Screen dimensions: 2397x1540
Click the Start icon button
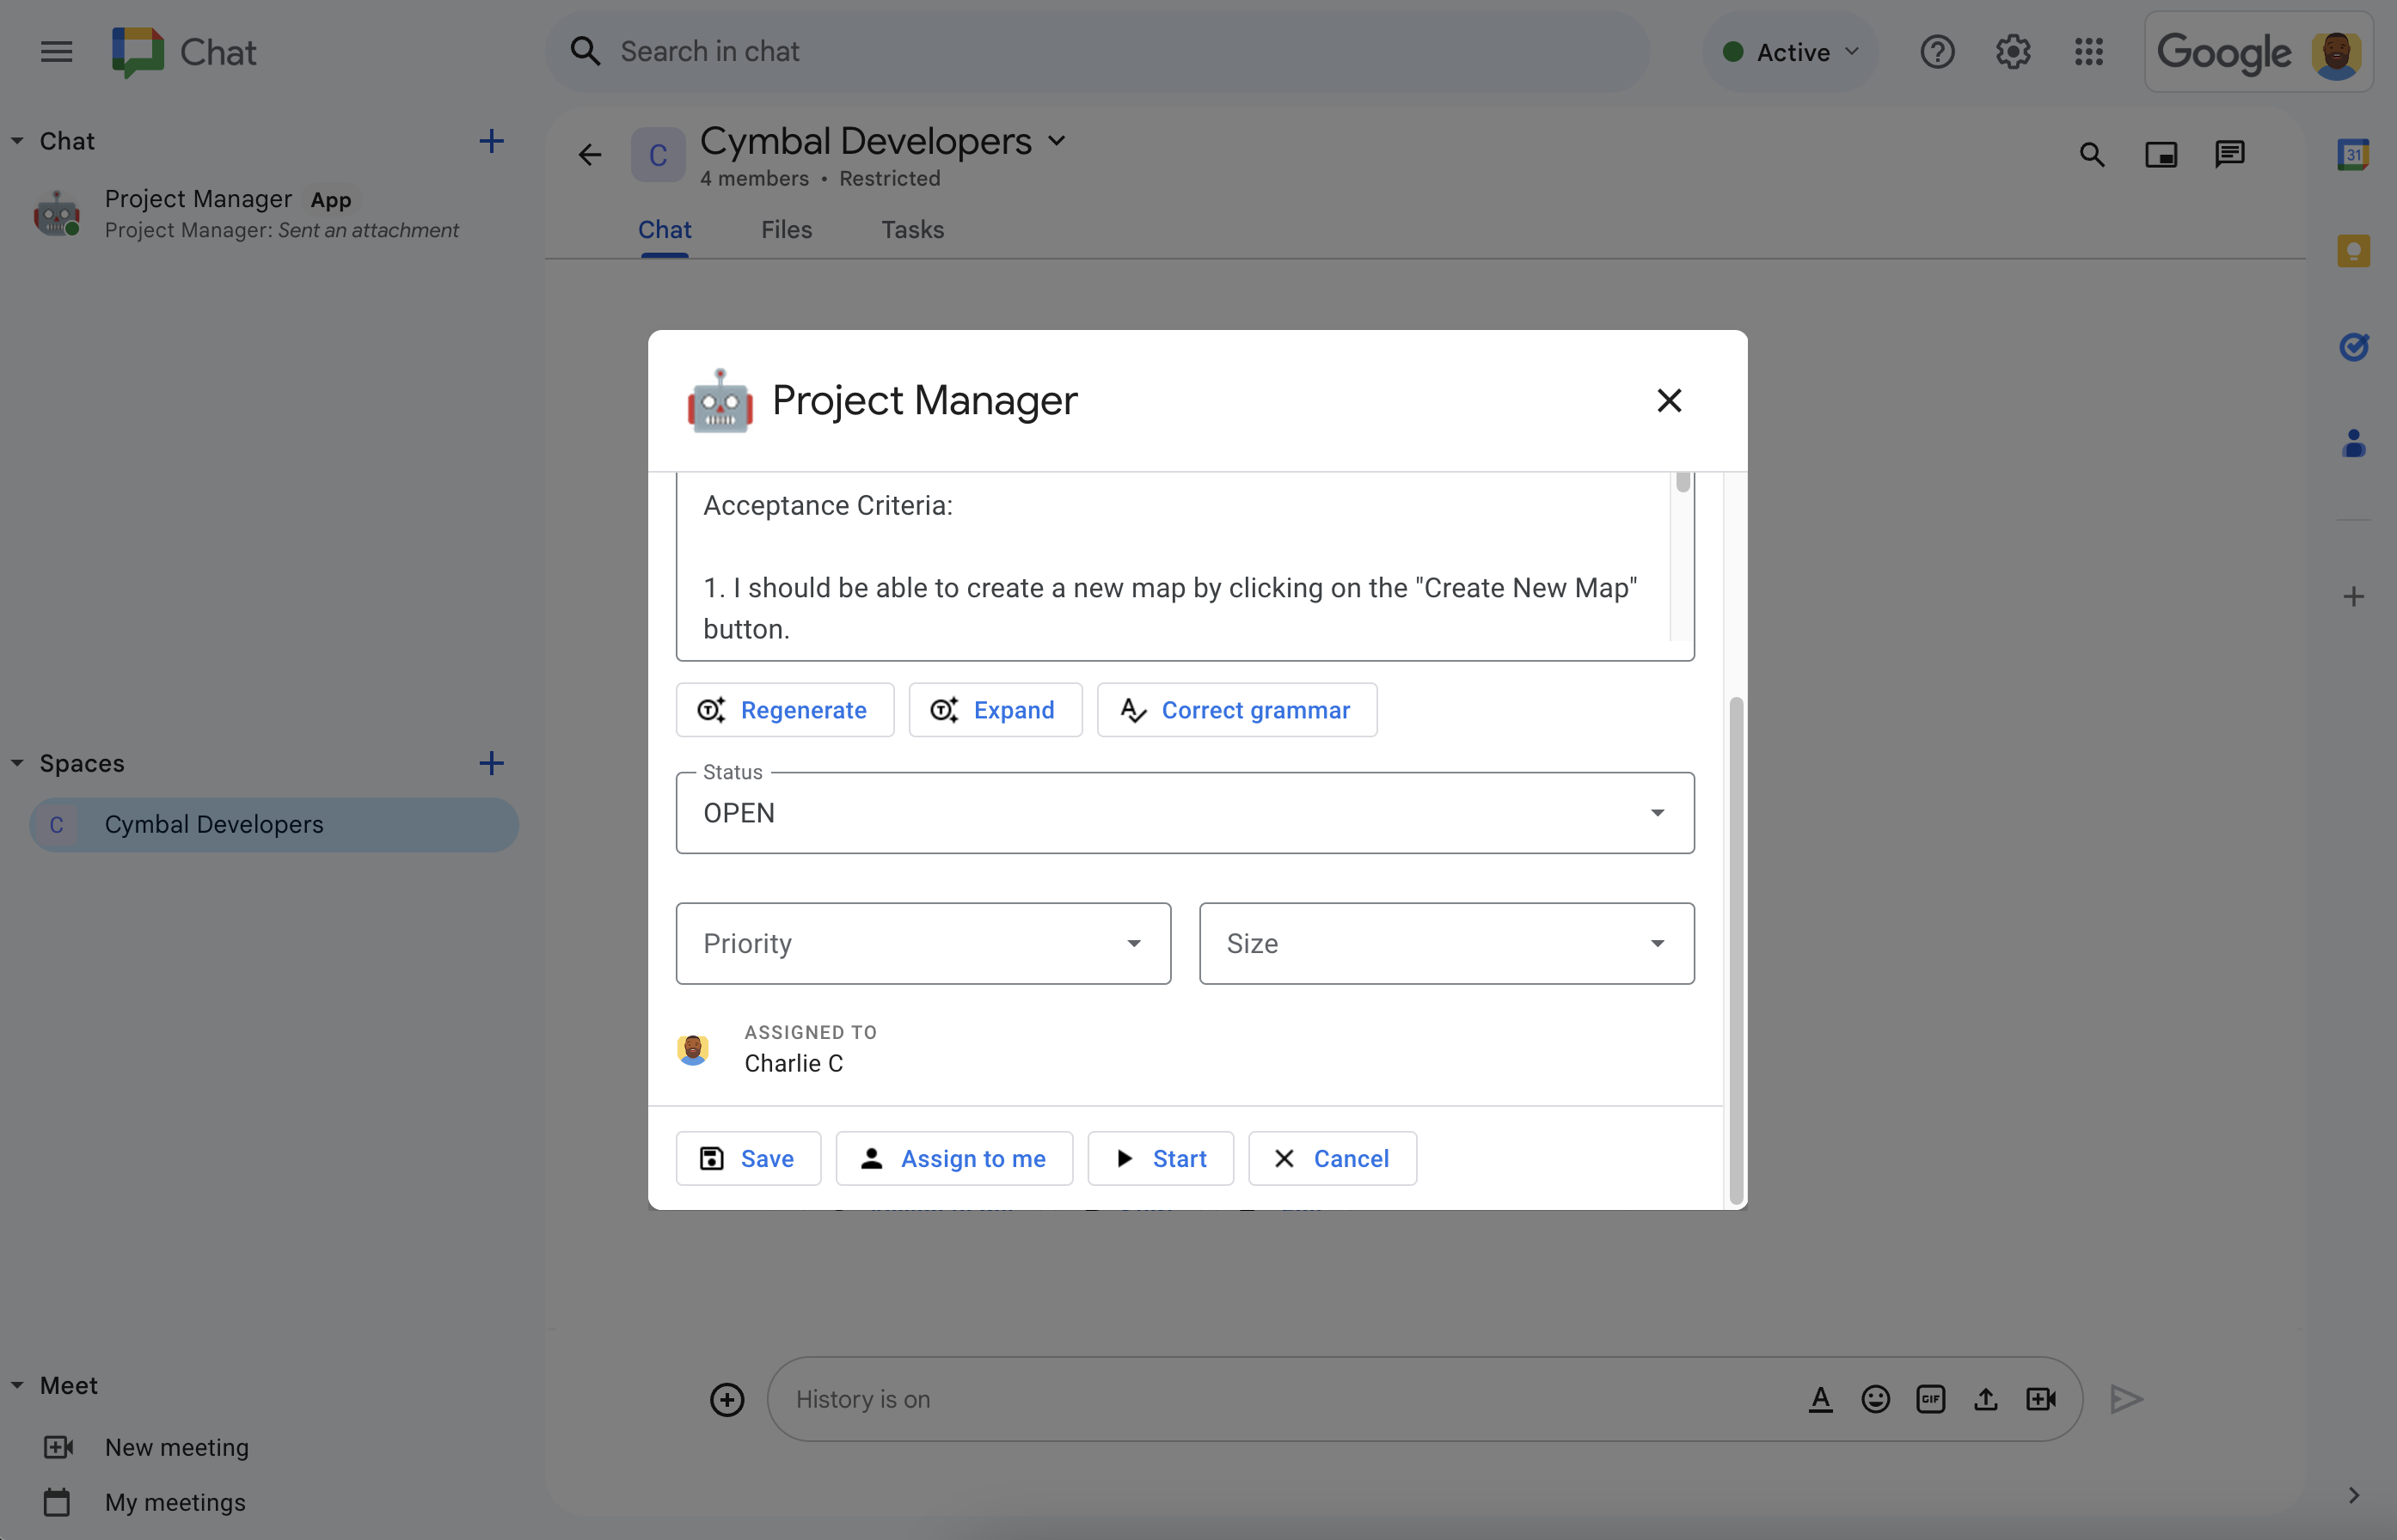pos(1122,1158)
